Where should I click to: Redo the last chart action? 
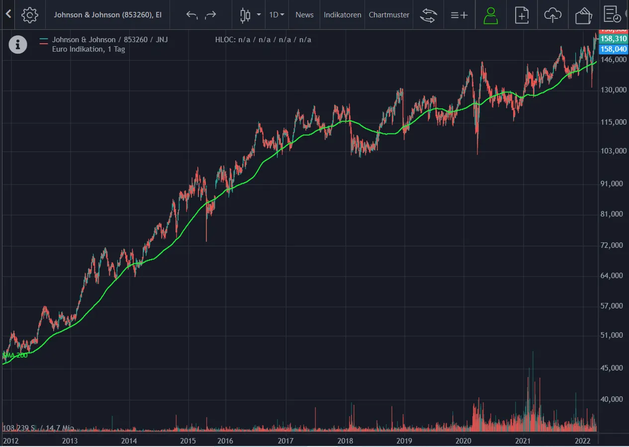211,15
